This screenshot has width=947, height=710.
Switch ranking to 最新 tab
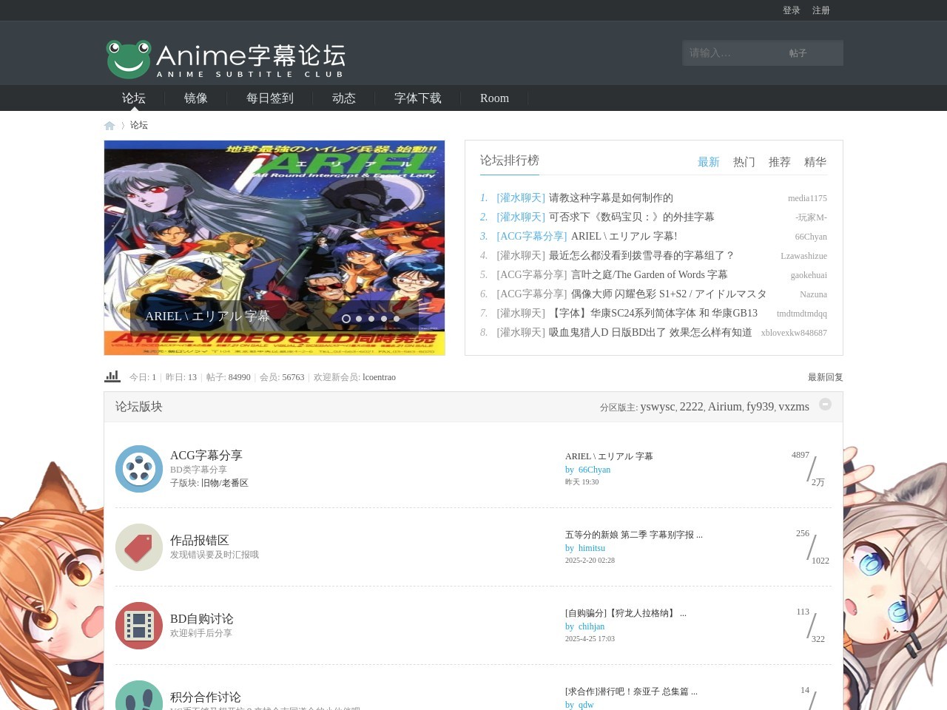(709, 162)
